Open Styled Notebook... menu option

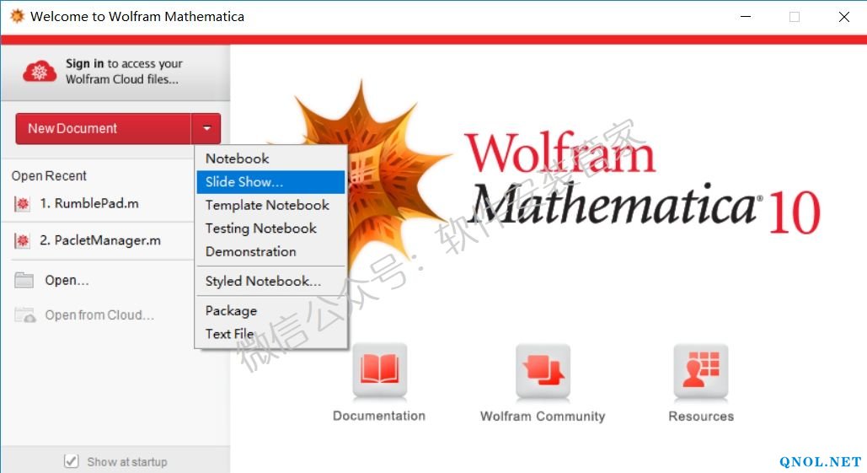coord(263,282)
